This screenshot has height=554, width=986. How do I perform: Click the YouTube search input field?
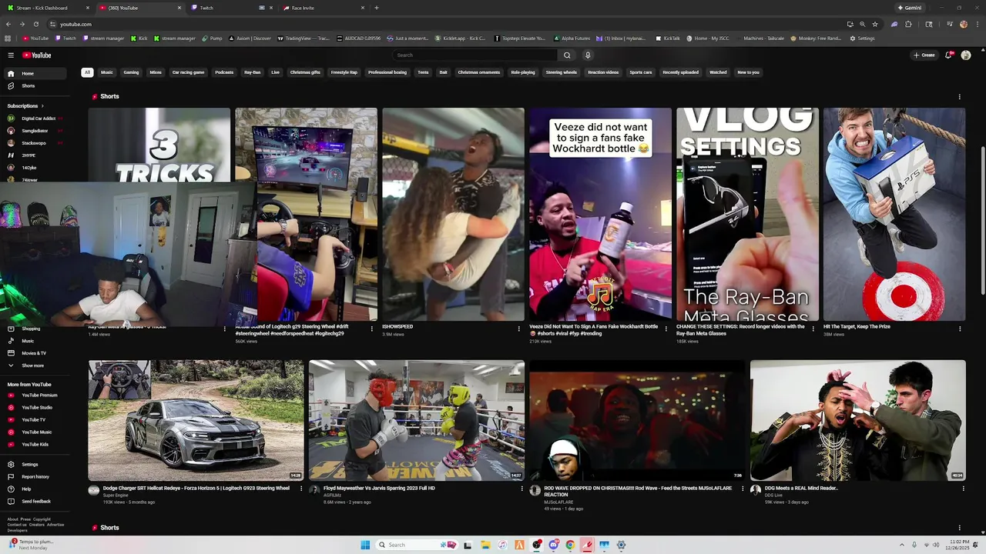point(475,55)
